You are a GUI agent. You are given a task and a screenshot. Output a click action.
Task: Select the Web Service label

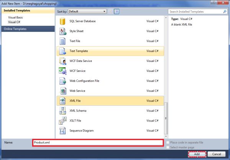click(77, 91)
